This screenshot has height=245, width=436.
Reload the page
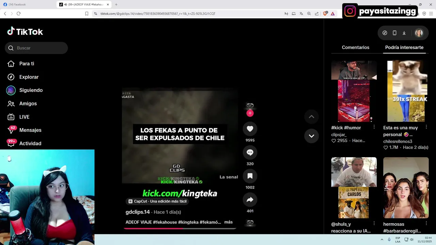click(18, 14)
